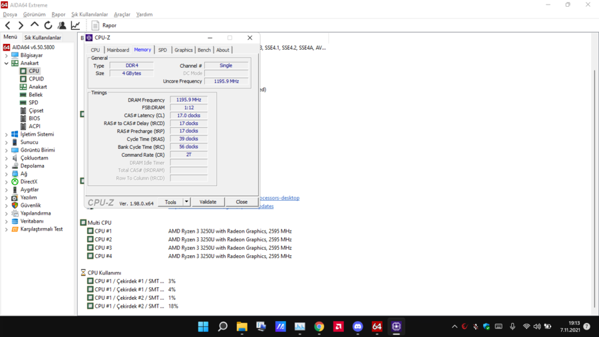This screenshot has height=337, width=599.
Task: Expand the DirectX tree node
Action: pos(6,181)
